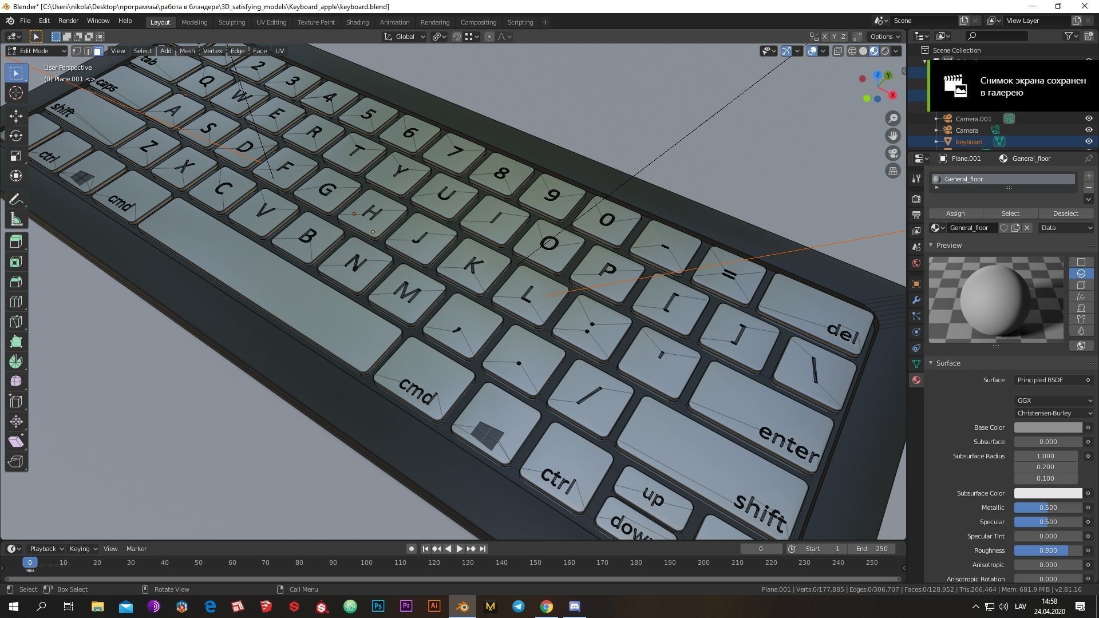Toggle X axis mirror
Image resolution: width=1099 pixels, height=618 pixels.
click(x=825, y=37)
